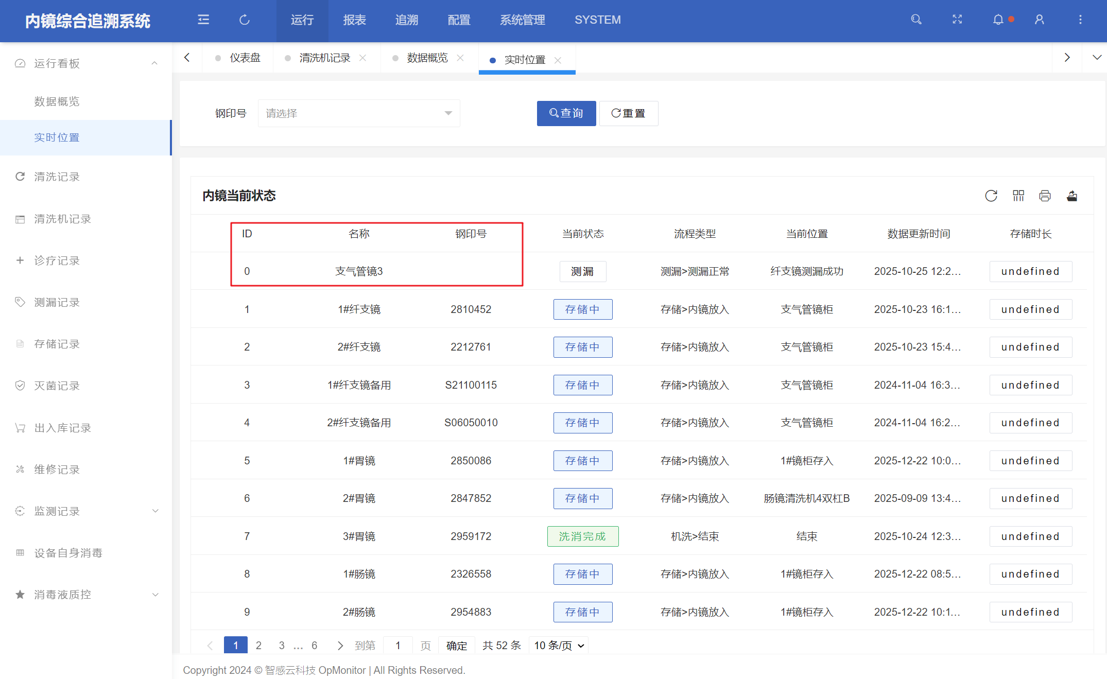This screenshot has height=679, width=1107.
Task: Open the 钢印号 select dropdown
Action: pos(359,113)
